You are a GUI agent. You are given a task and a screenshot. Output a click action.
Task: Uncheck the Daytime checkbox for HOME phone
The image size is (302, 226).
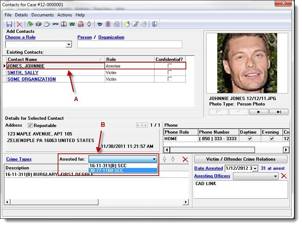pos(249,139)
